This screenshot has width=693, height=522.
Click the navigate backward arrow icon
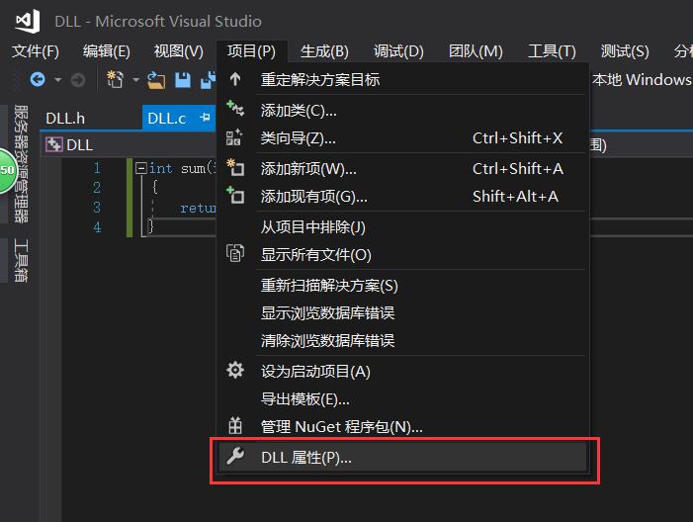[38, 80]
